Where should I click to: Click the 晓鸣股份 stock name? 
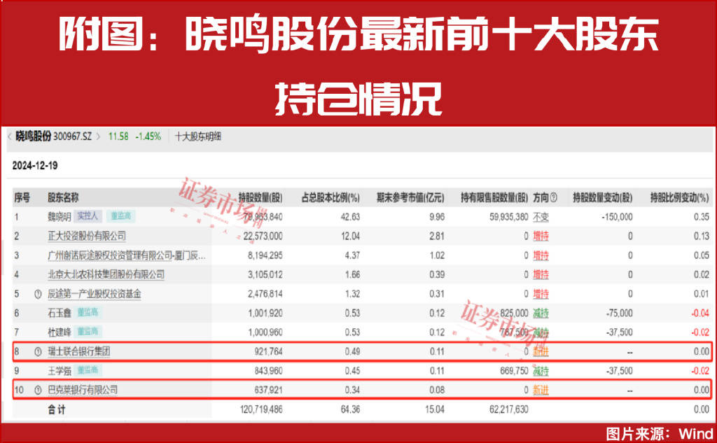34,136
